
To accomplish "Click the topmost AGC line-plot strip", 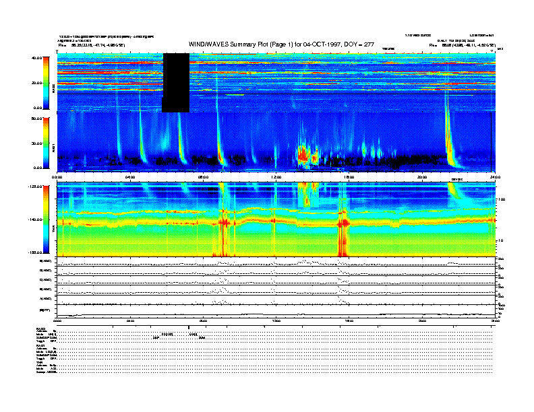I will point(276,262).
